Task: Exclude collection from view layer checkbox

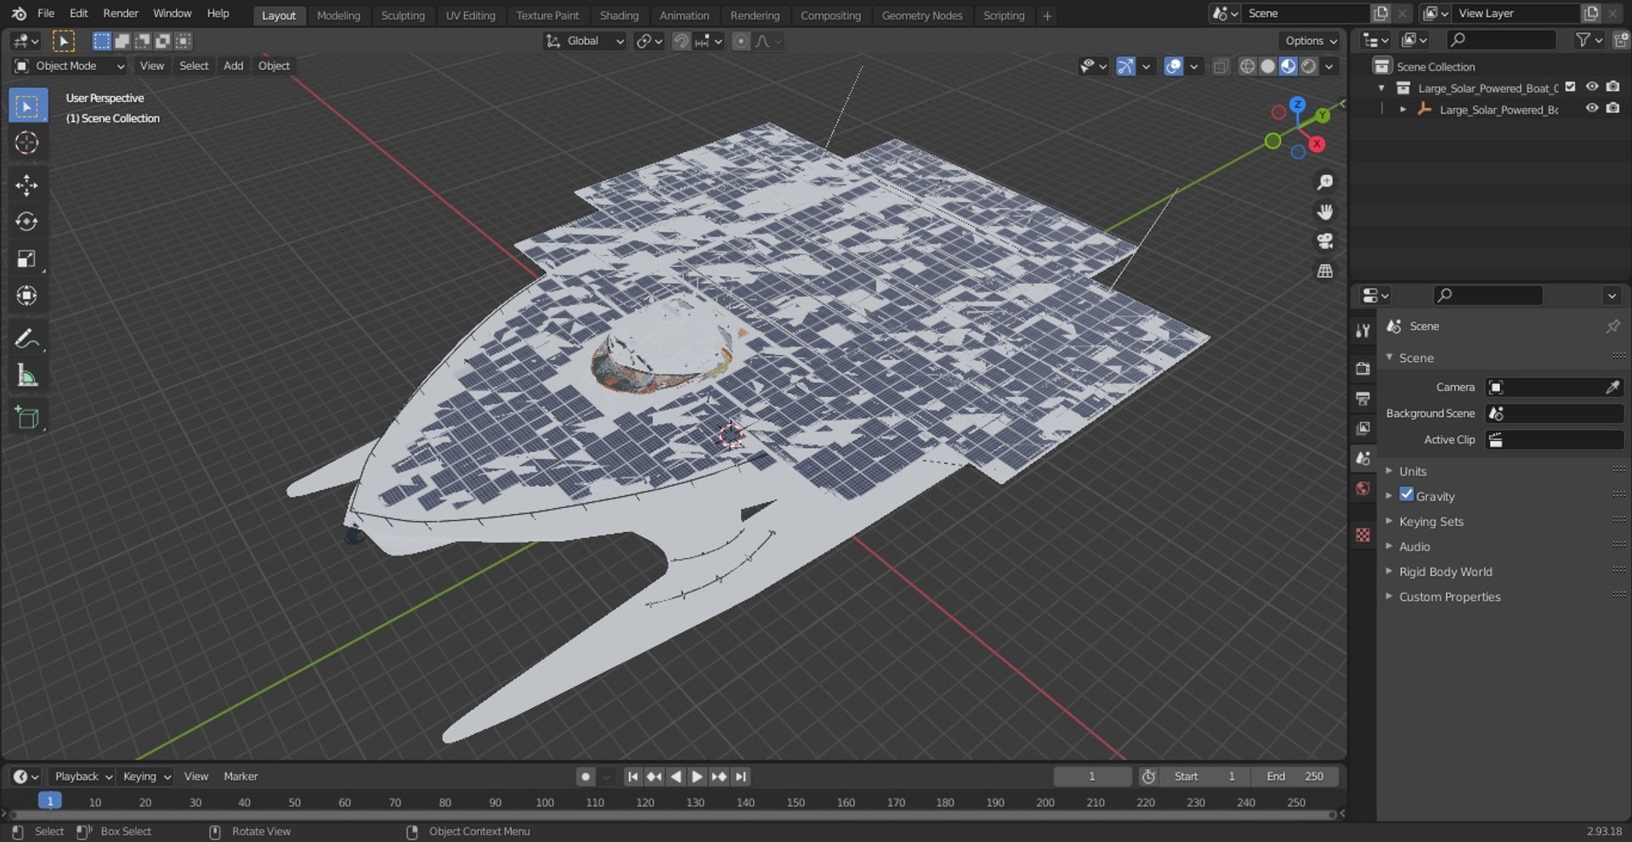Action: coord(1571,87)
